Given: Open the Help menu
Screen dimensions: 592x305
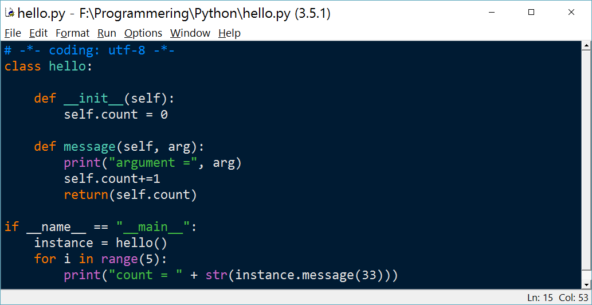Looking at the screenshot, I should click(x=229, y=33).
